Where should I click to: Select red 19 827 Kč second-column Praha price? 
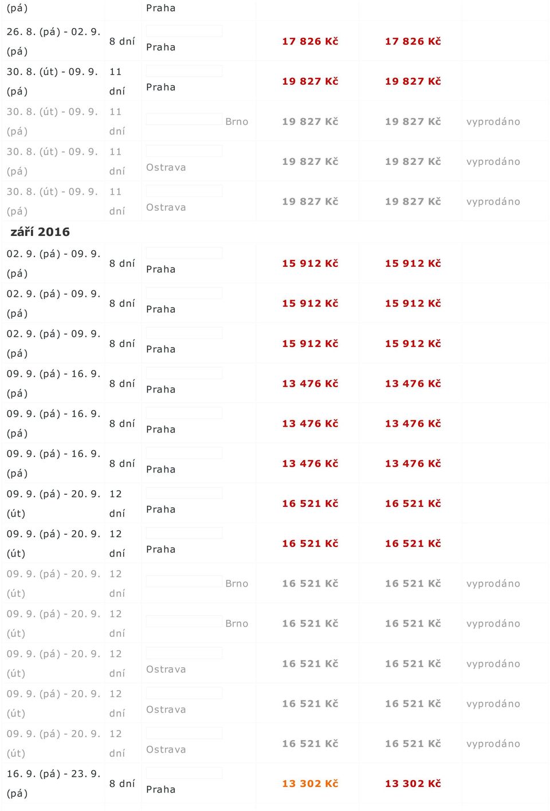[x=413, y=81]
